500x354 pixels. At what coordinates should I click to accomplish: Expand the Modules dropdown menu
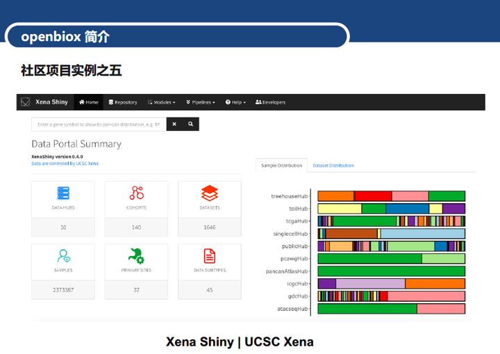[161, 102]
